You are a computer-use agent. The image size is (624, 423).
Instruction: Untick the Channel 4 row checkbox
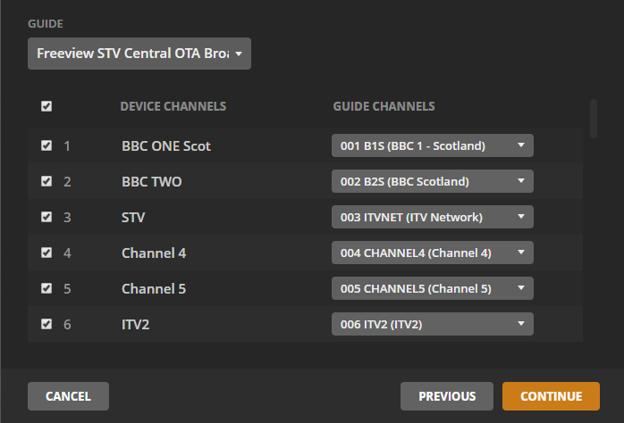[46, 253]
